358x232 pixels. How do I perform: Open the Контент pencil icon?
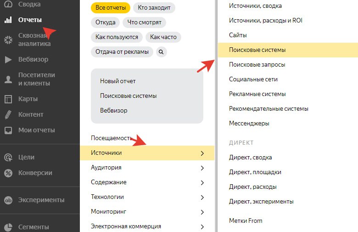pyautogui.click(x=8, y=114)
